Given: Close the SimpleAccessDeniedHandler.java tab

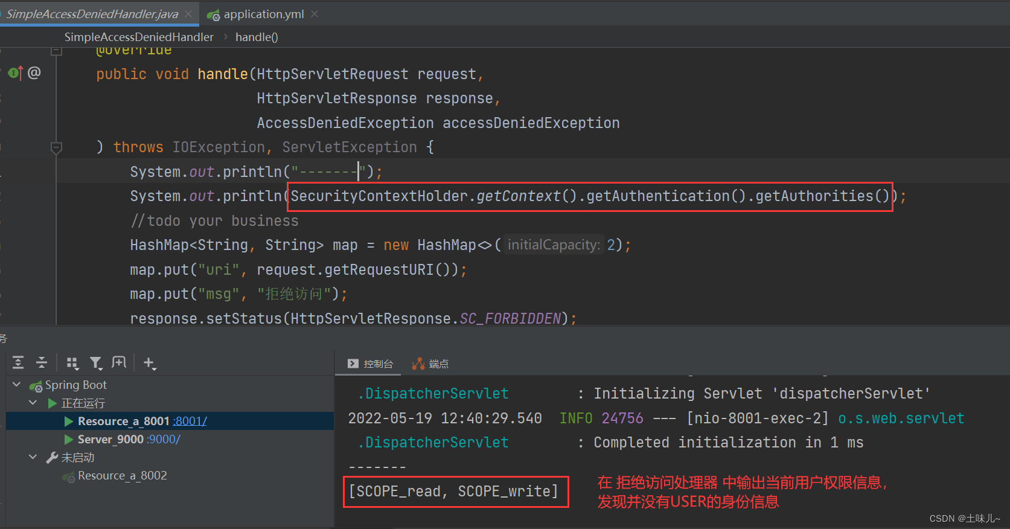Looking at the screenshot, I should (x=188, y=14).
